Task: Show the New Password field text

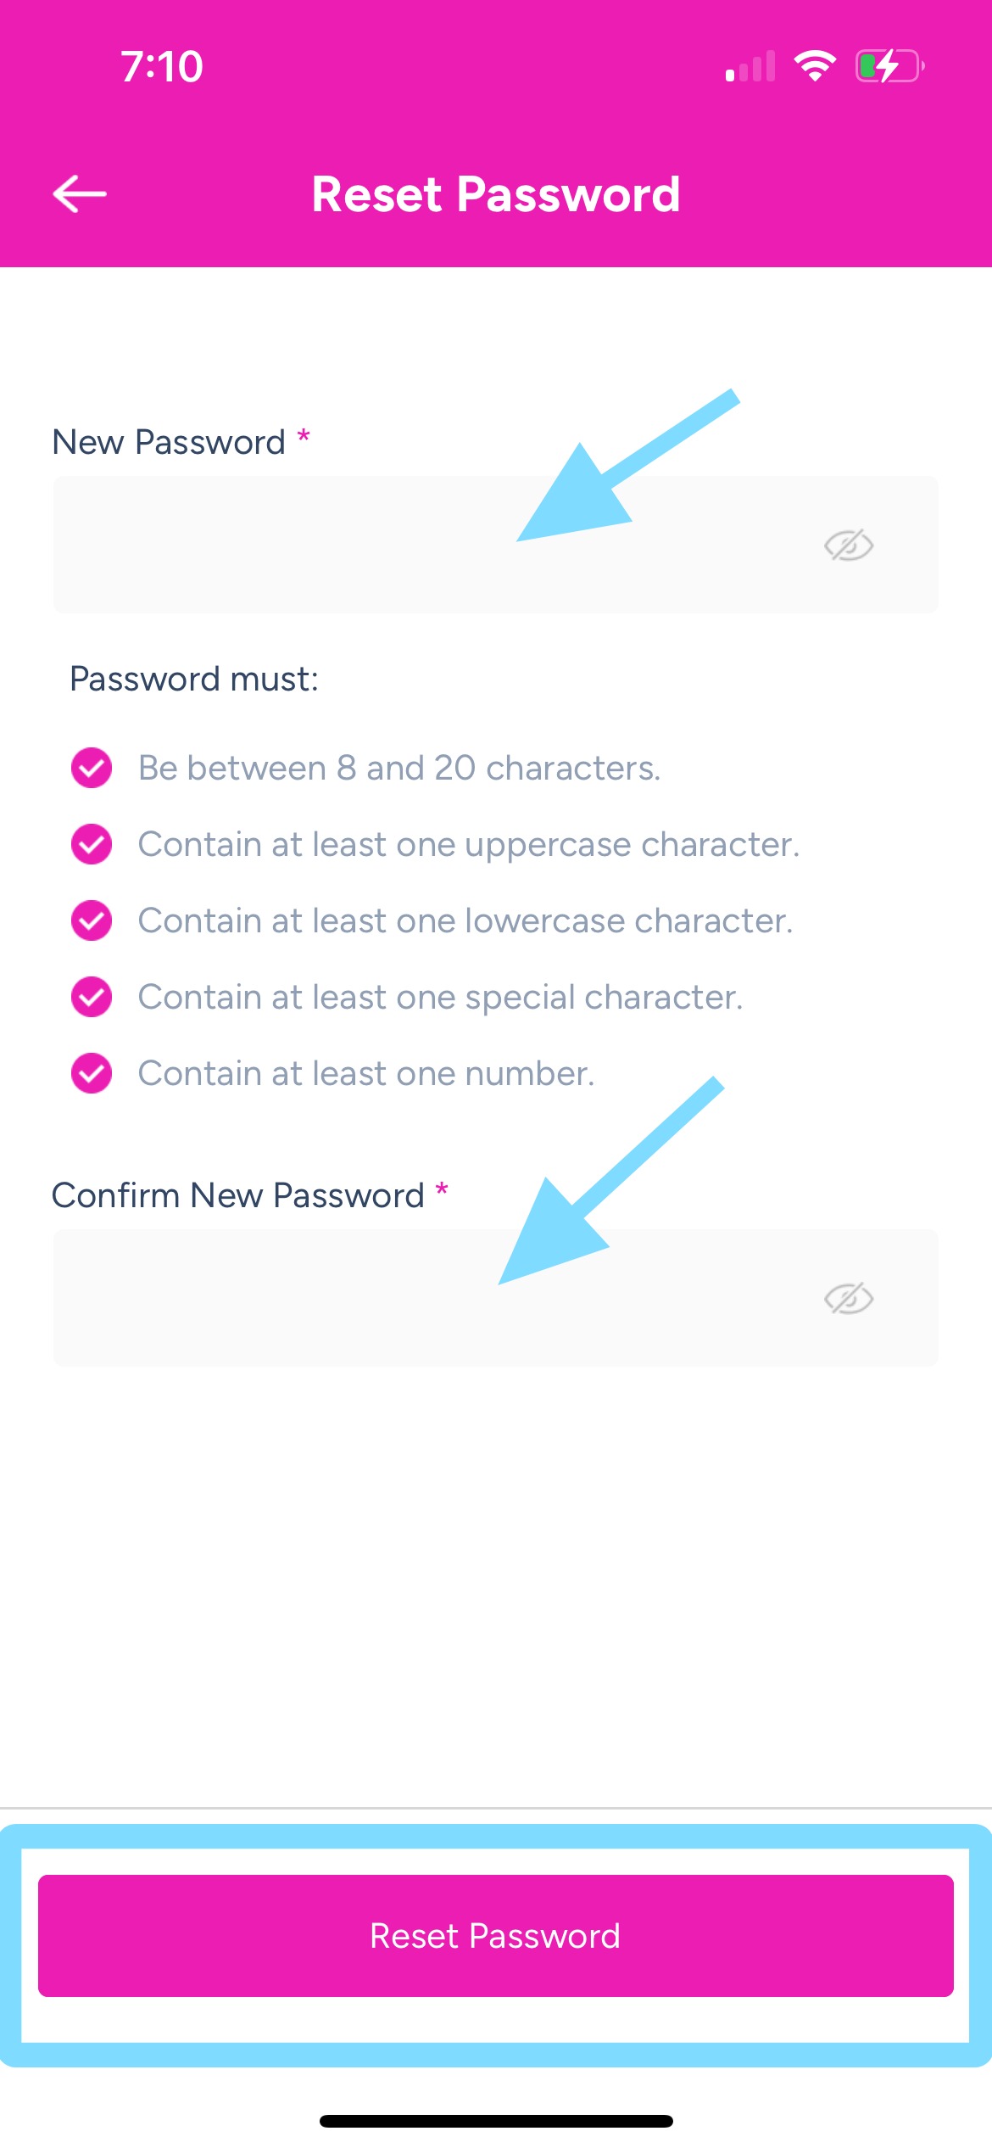Action: click(x=849, y=545)
